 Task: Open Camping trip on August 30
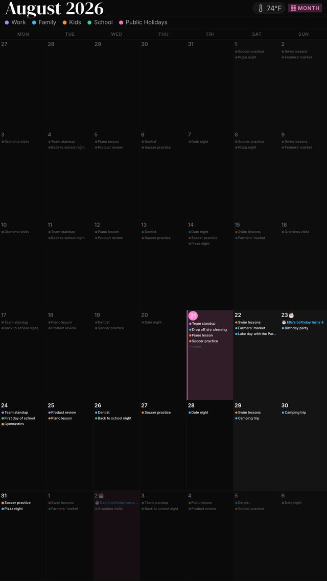click(294, 413)
